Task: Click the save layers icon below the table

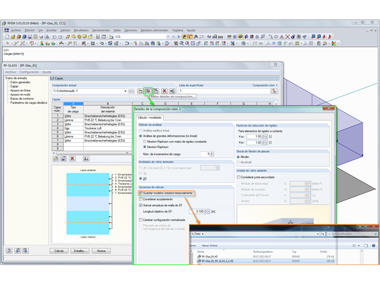Action: pyautogui.click(x=63, y=158)
